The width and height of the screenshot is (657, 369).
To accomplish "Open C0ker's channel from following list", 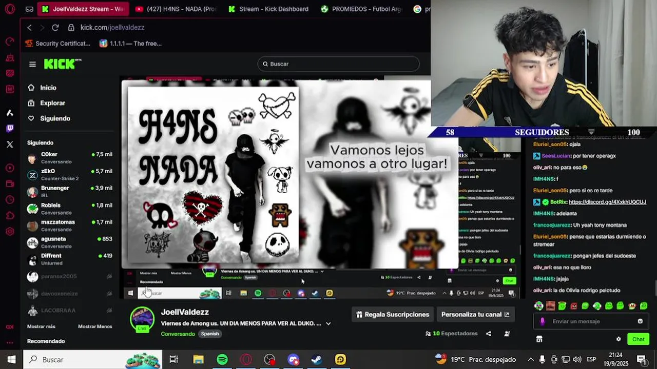I will point(70,158).
